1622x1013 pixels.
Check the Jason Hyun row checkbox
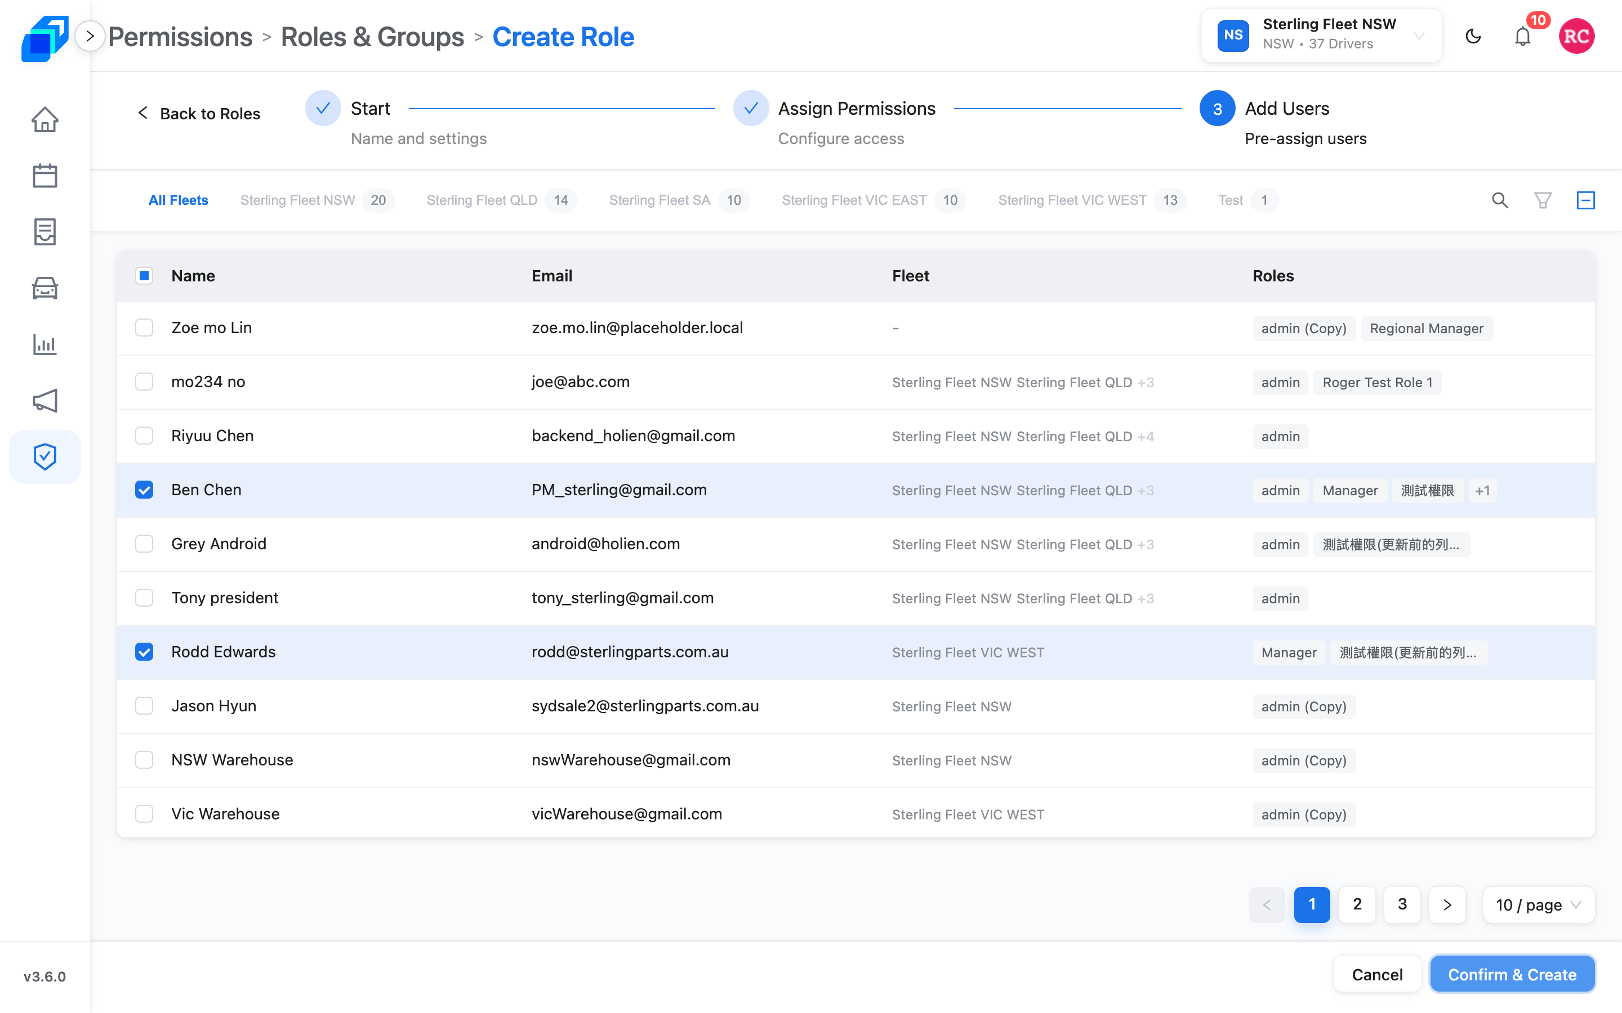coord(144,706)
